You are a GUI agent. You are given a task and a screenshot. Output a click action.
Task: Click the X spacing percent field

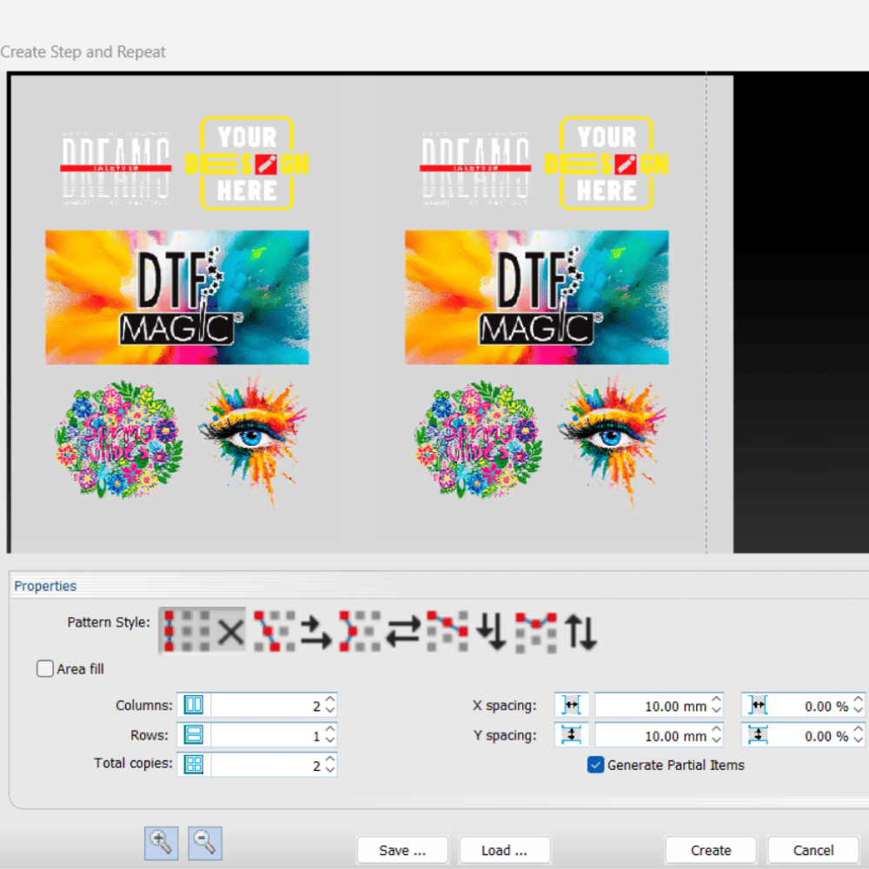808,706
